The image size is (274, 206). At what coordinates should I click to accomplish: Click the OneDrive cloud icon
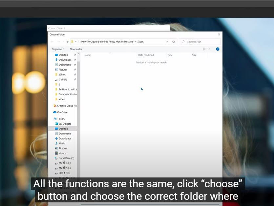(x=55, y=112)
